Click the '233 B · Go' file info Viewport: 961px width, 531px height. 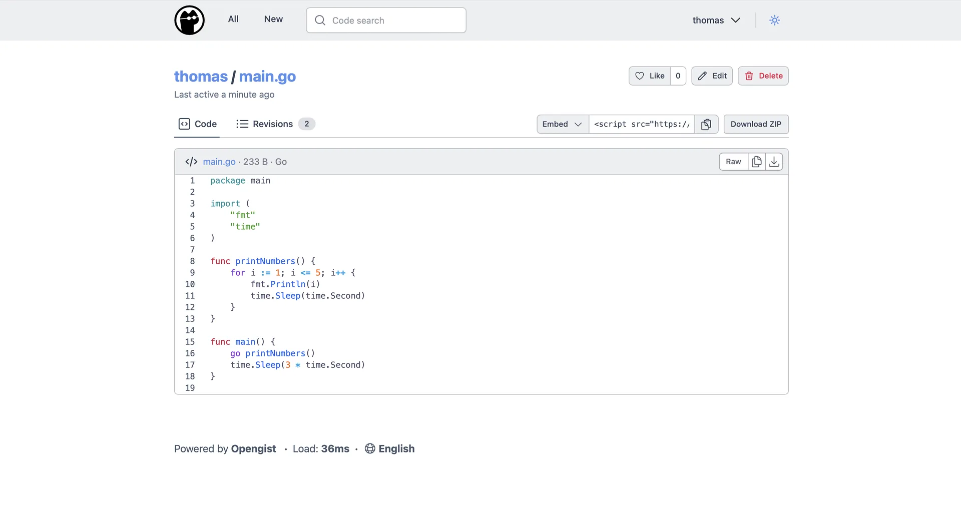265,162
